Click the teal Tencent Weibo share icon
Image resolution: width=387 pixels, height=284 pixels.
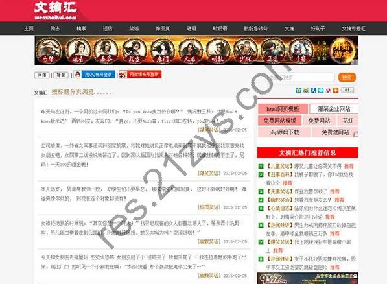(x=321, y=90)
